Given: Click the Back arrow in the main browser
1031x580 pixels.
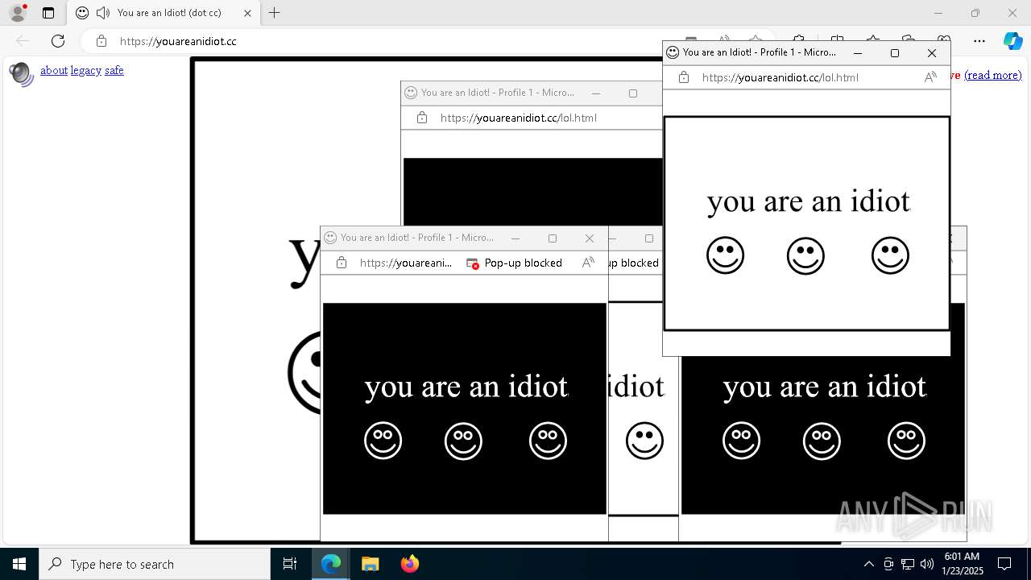Looking at the screenshot, I should pos(23,41).
